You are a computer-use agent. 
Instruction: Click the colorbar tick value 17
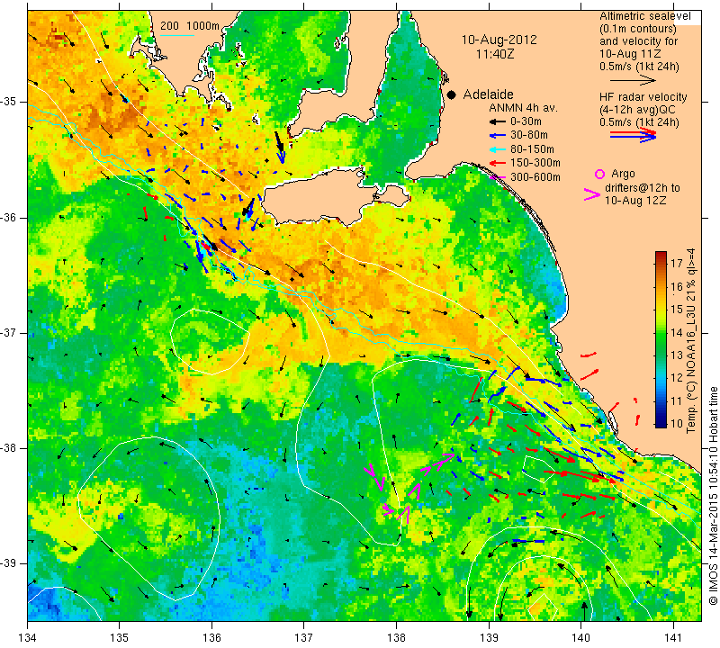click(677, 263)
